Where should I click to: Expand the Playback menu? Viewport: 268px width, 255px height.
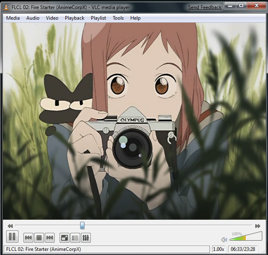tap(74, 18)
